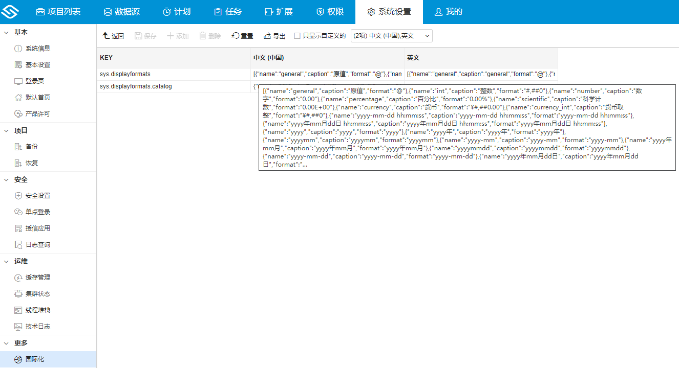
Task: Open 登录页 settings label
Action: 35,81
